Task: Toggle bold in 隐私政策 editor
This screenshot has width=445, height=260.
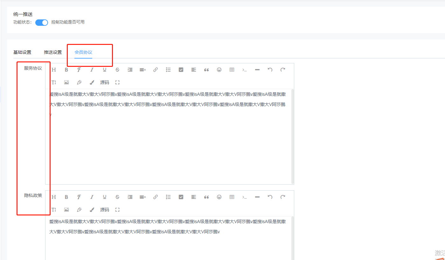Action: [66, 197]
